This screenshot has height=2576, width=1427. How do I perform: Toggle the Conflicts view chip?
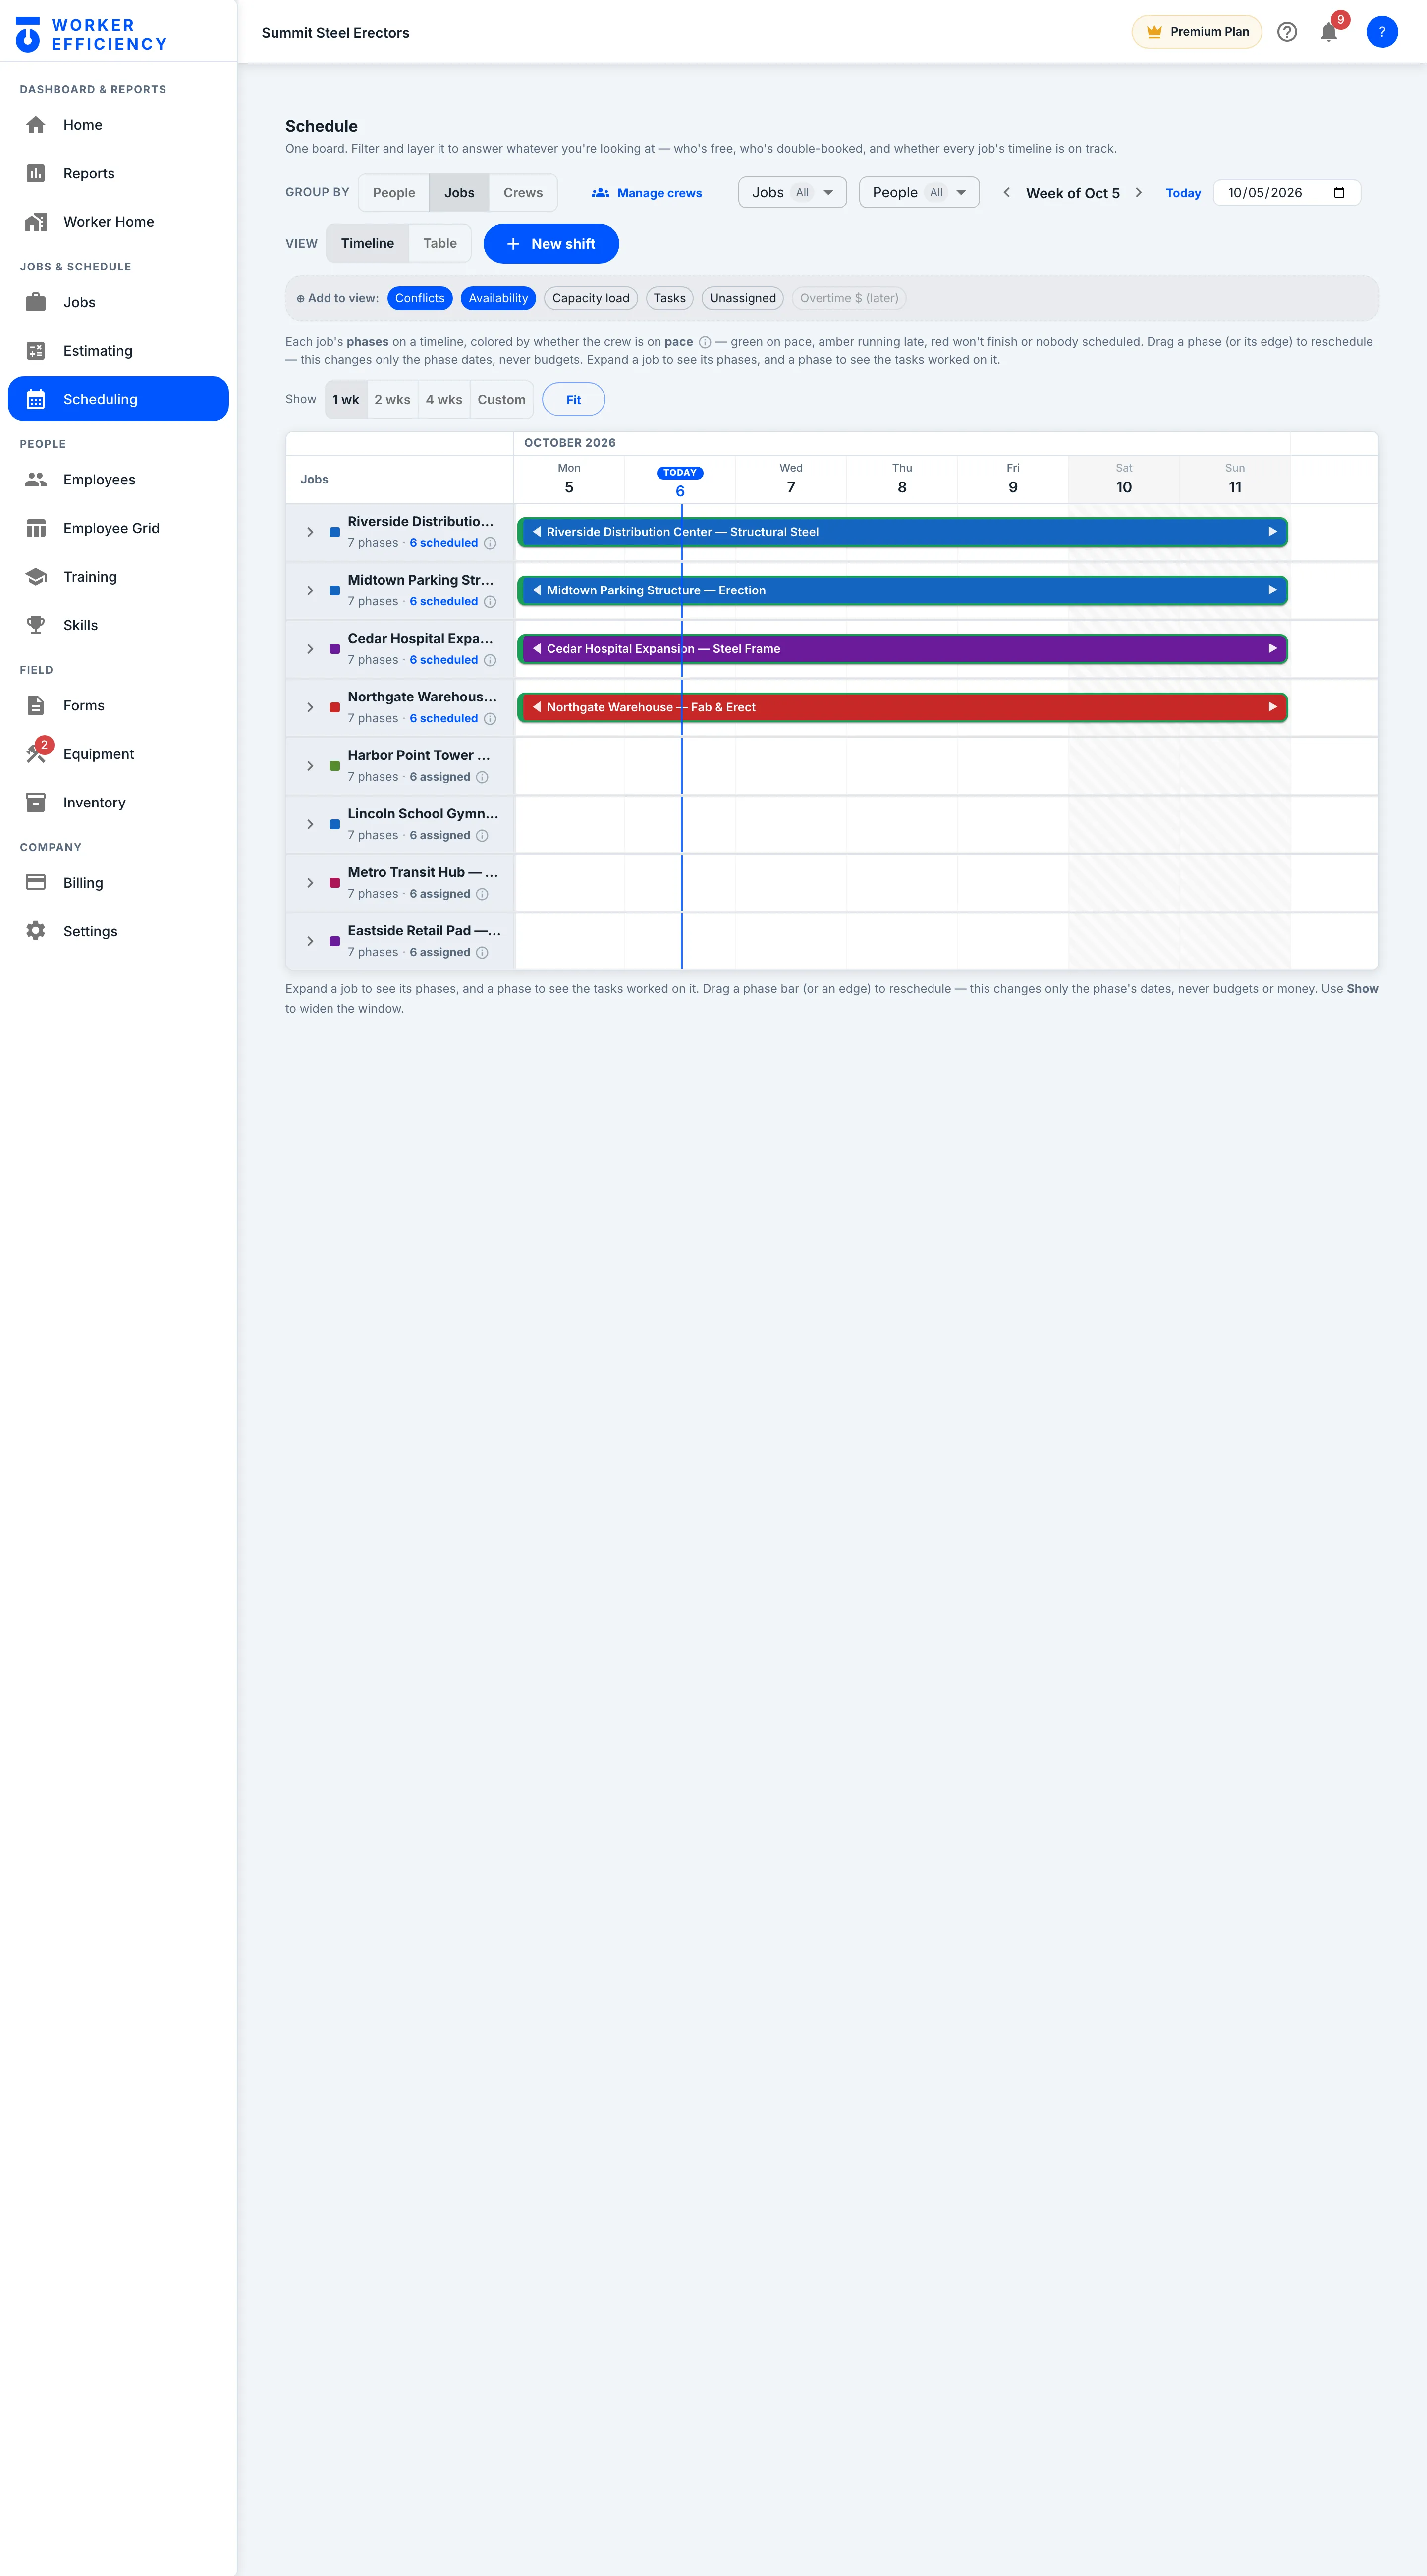coord(420,298)
